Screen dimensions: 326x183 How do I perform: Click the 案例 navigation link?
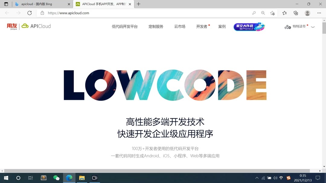[x=222, y=26]
